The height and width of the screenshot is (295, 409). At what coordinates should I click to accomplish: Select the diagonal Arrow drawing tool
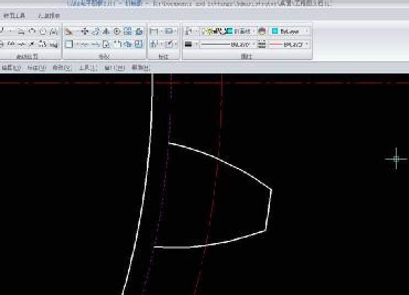31,44
